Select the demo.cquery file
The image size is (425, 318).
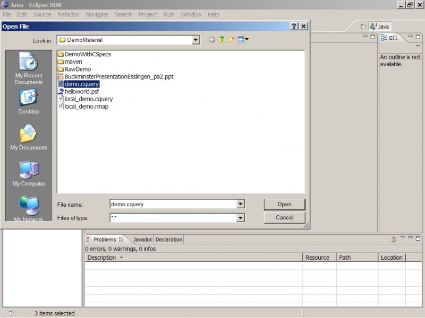[79, 84]
